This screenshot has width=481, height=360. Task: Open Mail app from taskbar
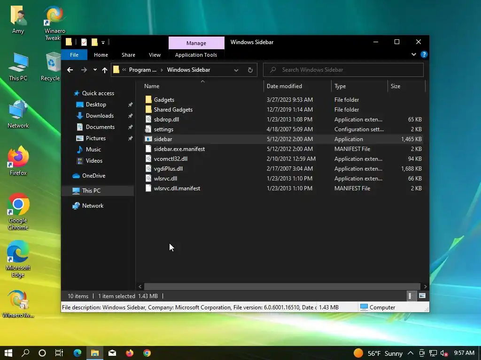112,353
